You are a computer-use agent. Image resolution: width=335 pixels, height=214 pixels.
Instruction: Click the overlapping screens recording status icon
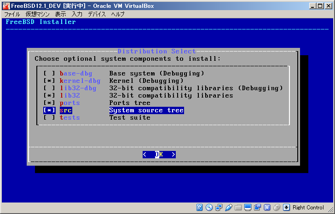[x=257, y=208]
